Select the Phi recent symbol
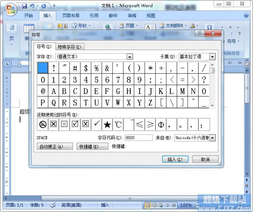Image resolution: width=253 pixels, height=212 pixels. 161,124
